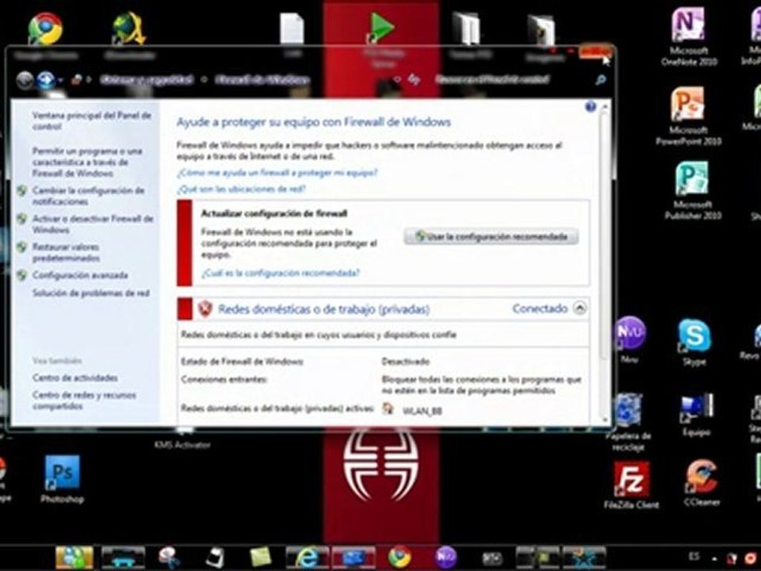
Task: Open Microsoft OneNote 2010 desktop icon
Action: [x=688, y=36]
